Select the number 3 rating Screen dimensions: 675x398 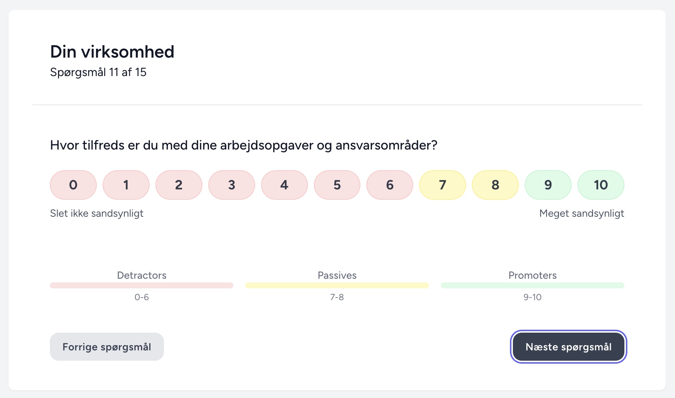pyautogui.click(x=232, y=185)
